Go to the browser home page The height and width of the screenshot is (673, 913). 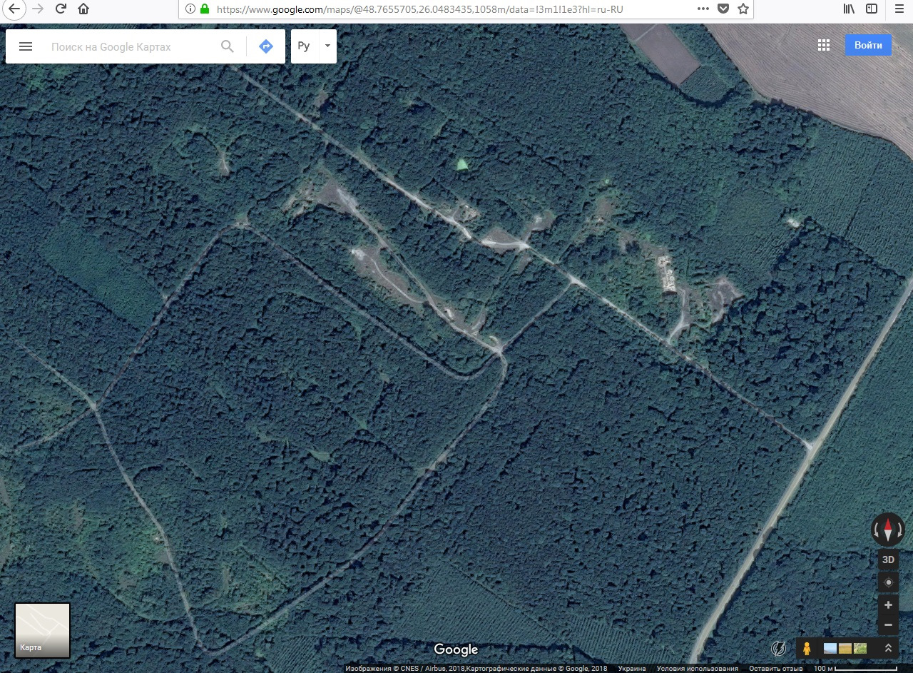coord(83,9)
